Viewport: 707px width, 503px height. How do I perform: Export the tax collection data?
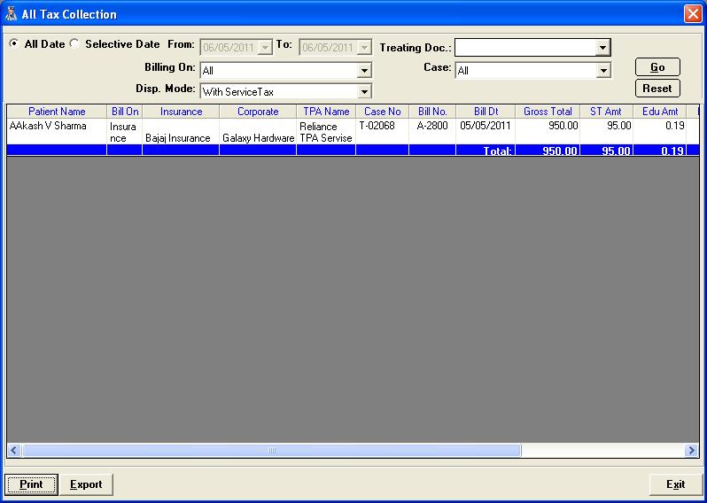pos(87,484)
